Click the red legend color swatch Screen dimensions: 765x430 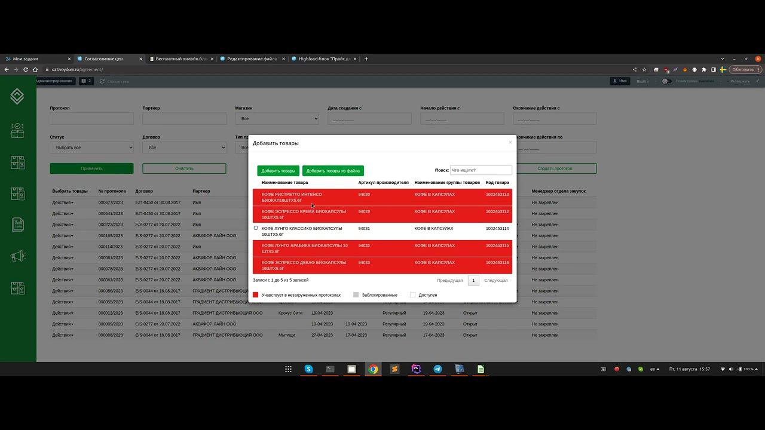(256, 295)
